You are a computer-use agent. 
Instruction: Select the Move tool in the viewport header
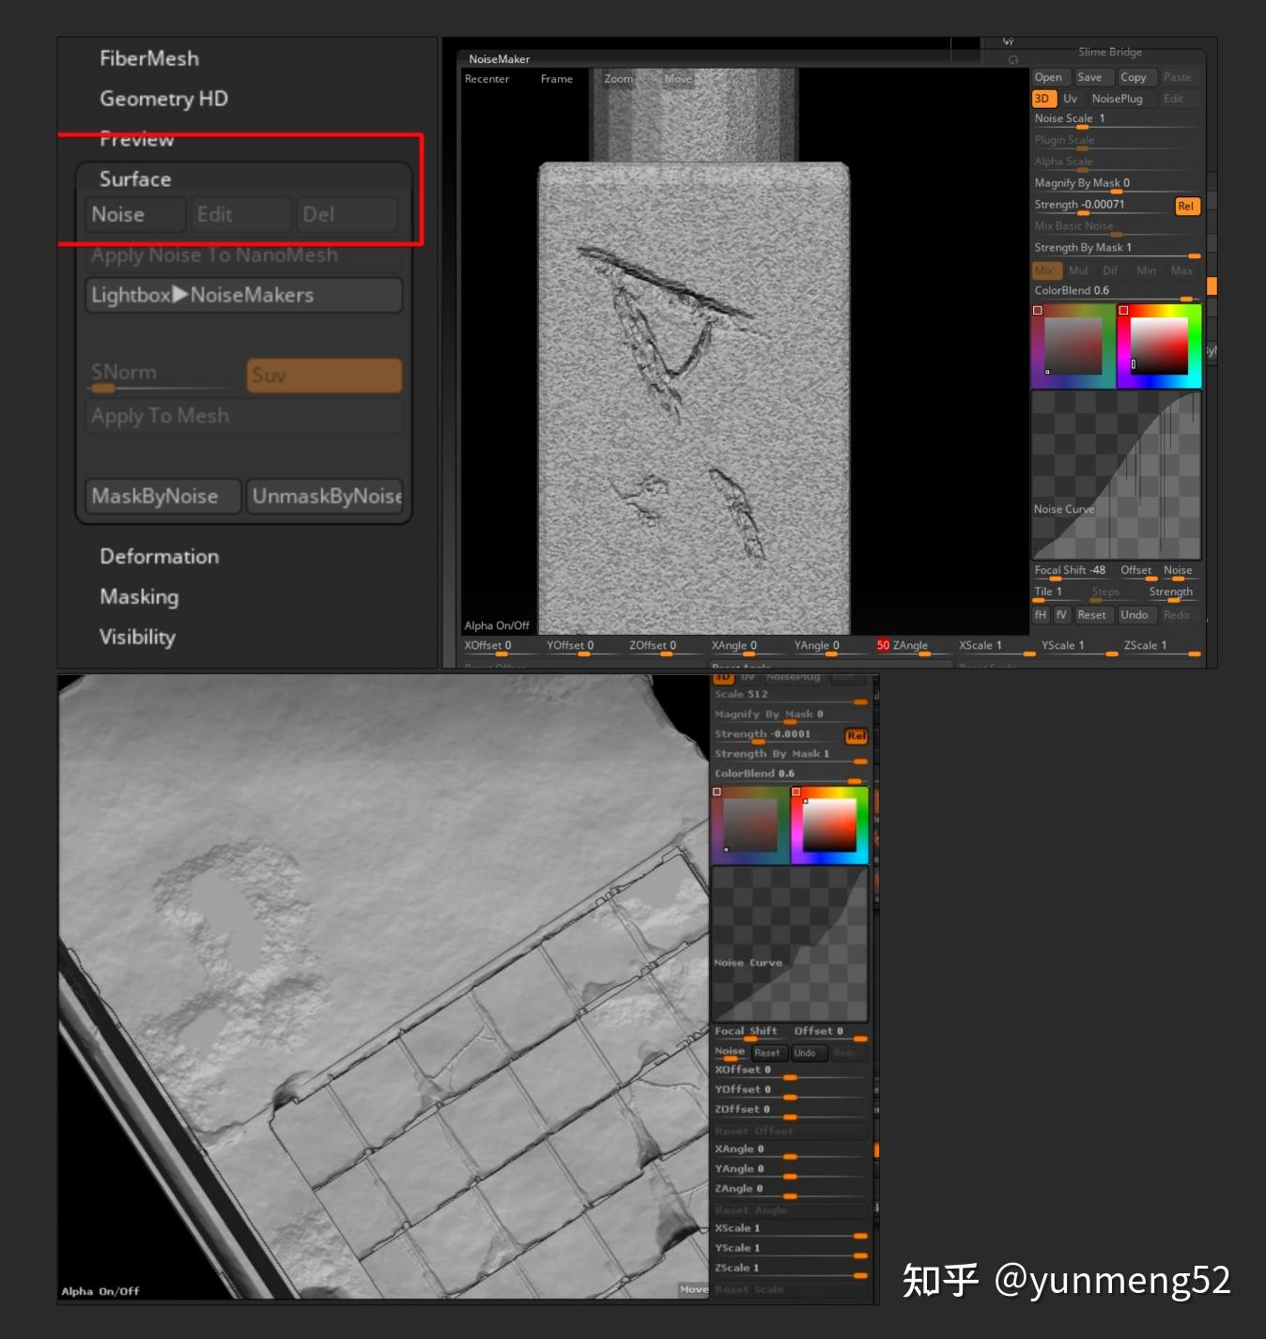678,79
